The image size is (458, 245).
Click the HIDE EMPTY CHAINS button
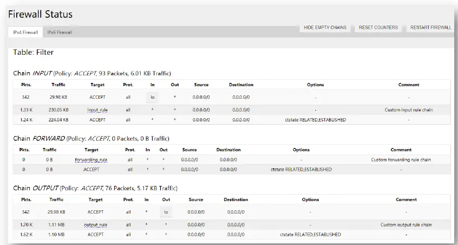pos(325,28)
